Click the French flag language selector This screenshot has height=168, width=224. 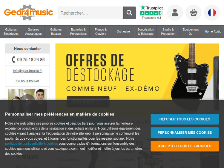click(212, 13)
